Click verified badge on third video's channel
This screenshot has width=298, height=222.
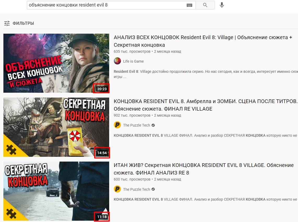click(x=153, y=189)
